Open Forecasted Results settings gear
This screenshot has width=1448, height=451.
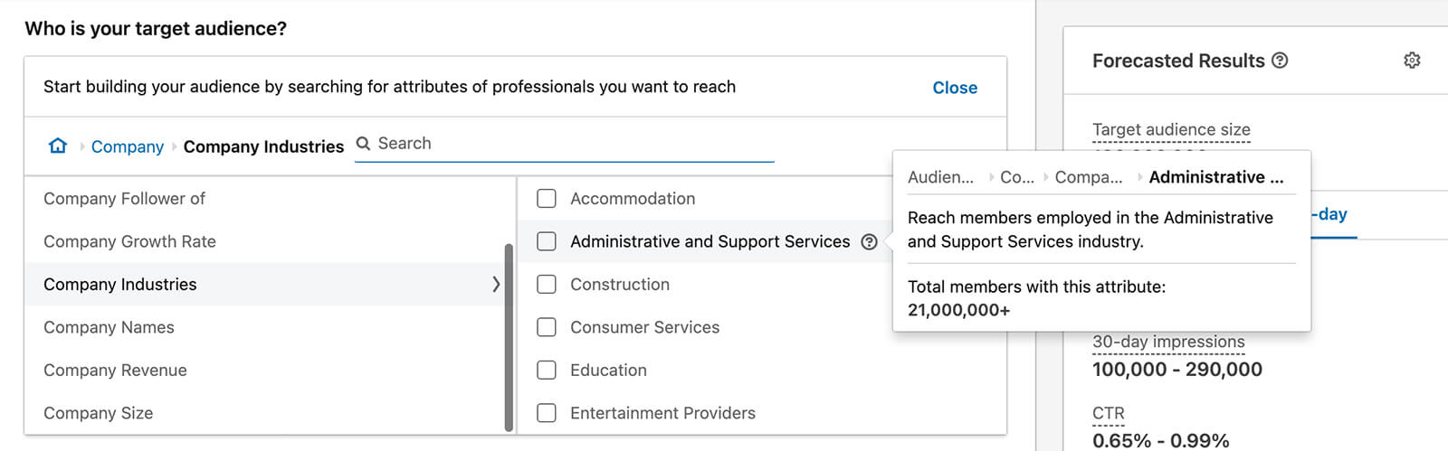(1412, 61)
